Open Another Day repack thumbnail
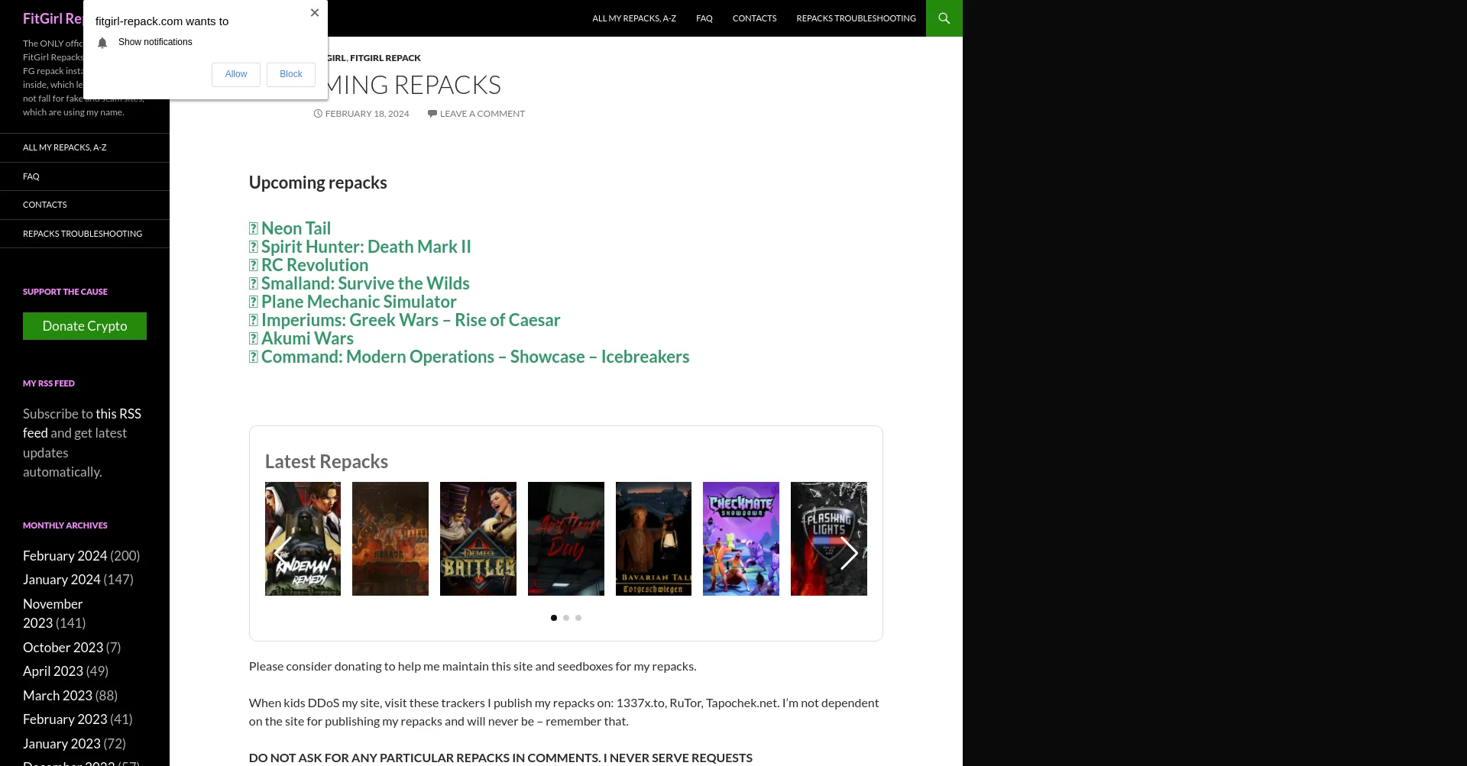Image resolution: width=1467 pixels, height=766 pixels. (566, 538)
